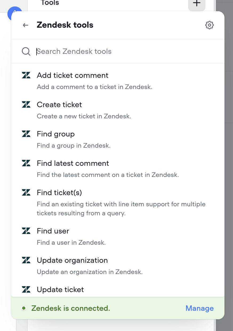
Task: Click the Zendesk icon beside Find user
Action: click(26, 231)
